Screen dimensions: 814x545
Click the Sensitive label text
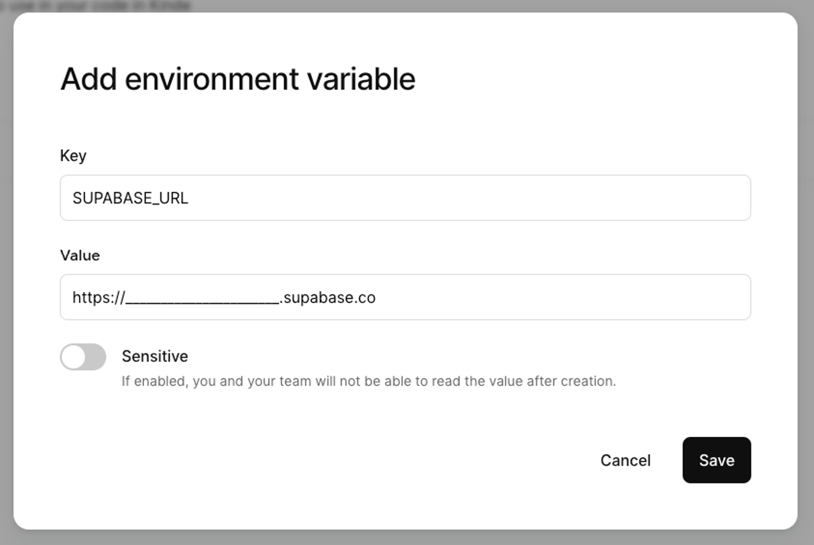pyautogui.click(x=155, y=356)
